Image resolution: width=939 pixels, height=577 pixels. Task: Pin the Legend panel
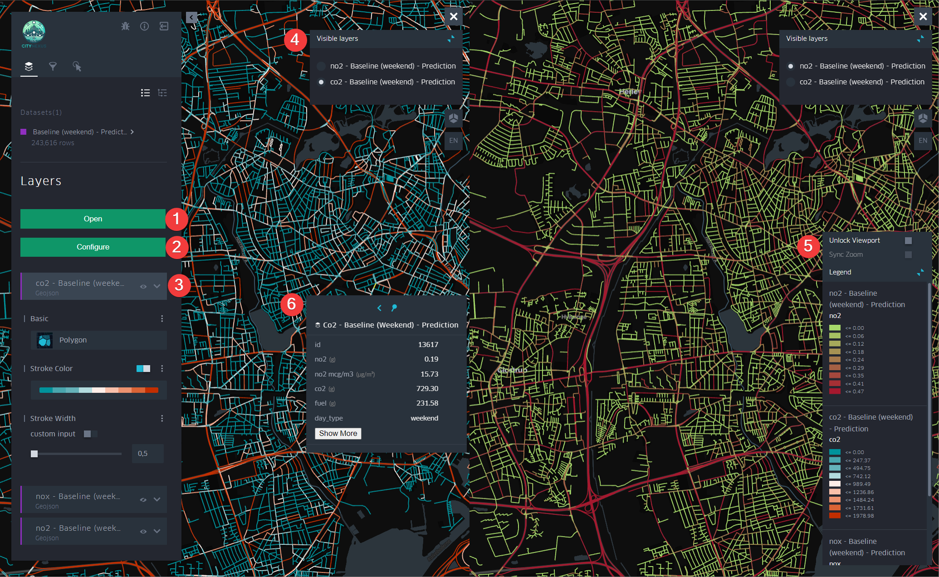coord(920,272)
